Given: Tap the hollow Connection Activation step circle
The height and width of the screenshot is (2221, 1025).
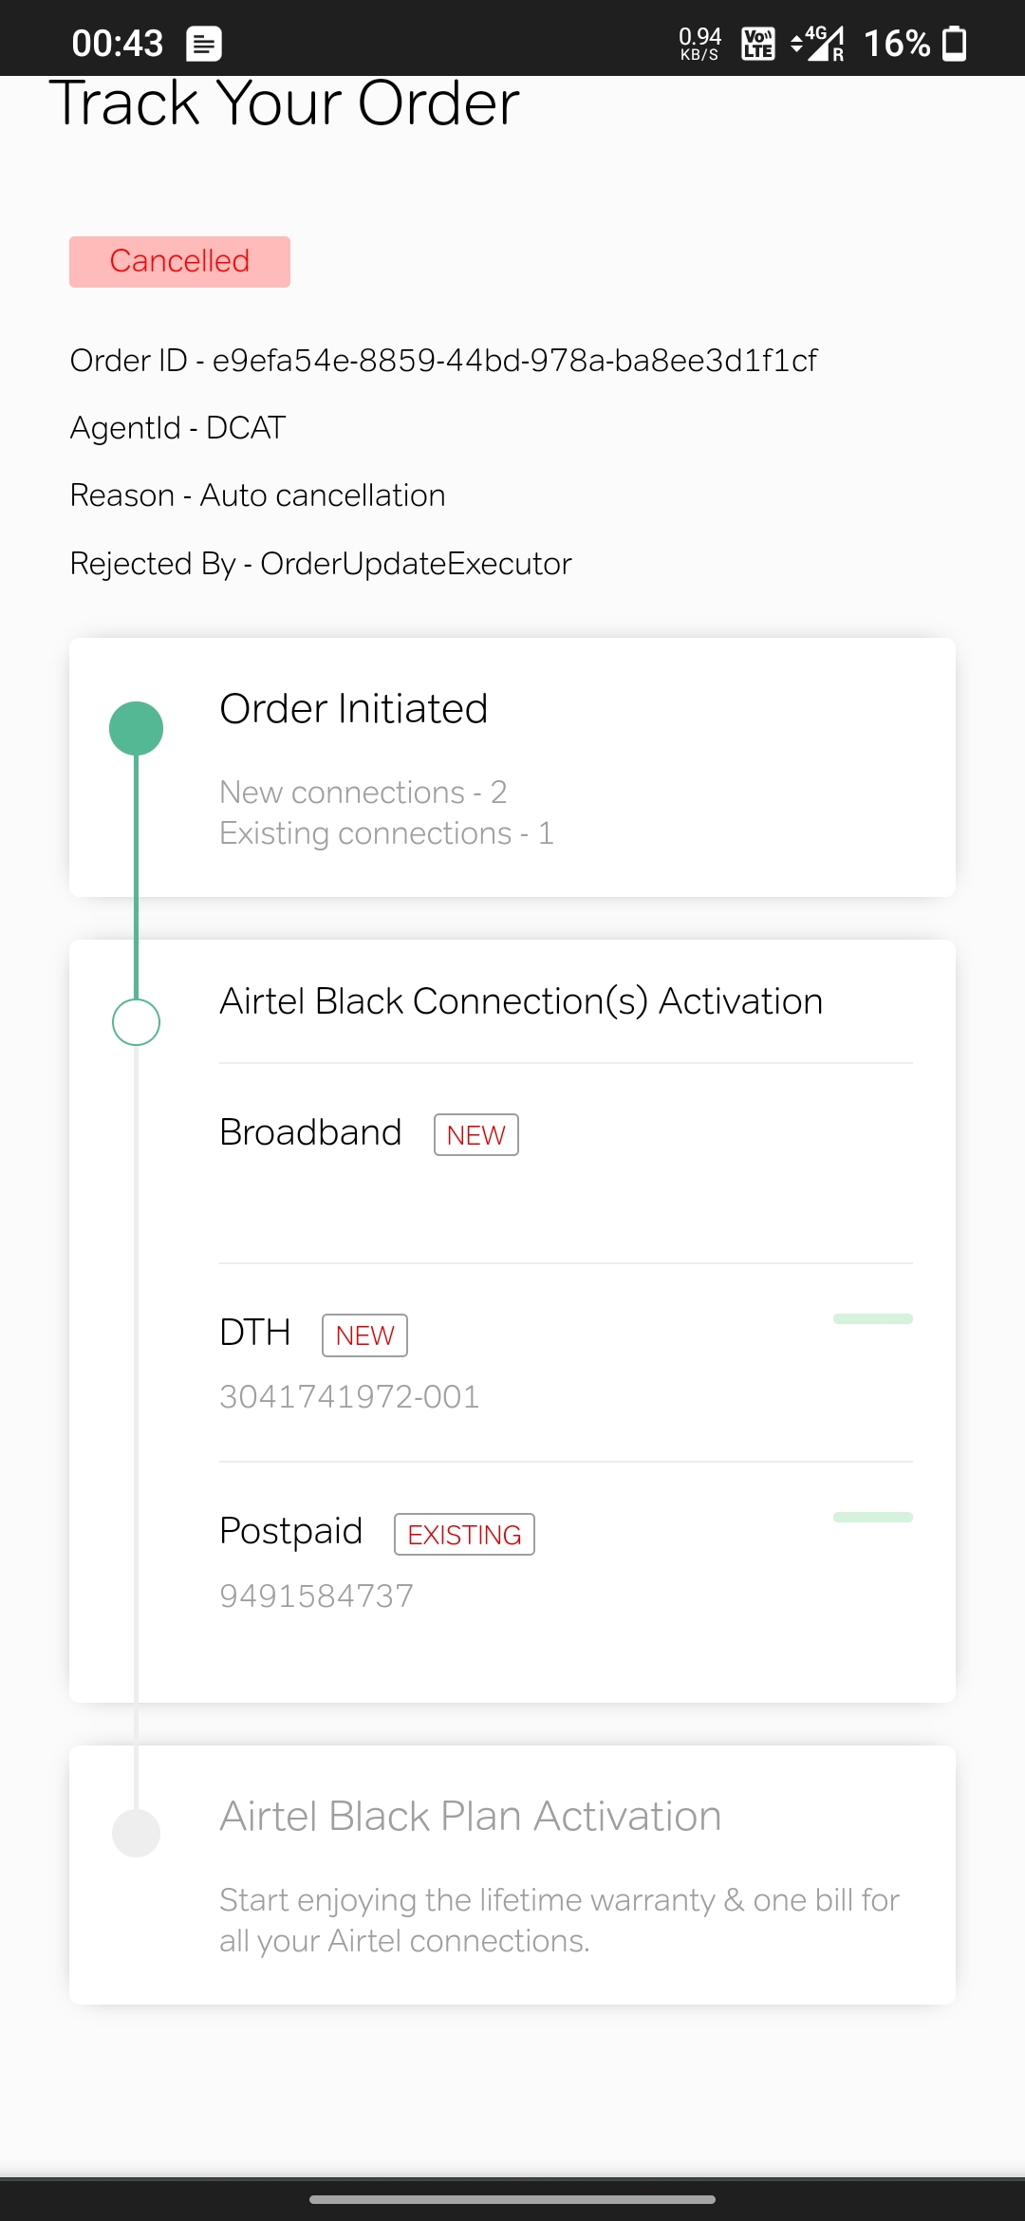Looking at the screenshot, I should tap(137, 1022).
